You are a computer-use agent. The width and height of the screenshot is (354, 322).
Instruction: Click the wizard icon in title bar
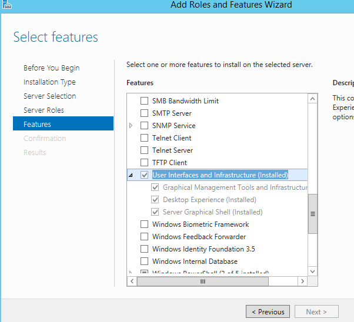[x=7, y=5]
